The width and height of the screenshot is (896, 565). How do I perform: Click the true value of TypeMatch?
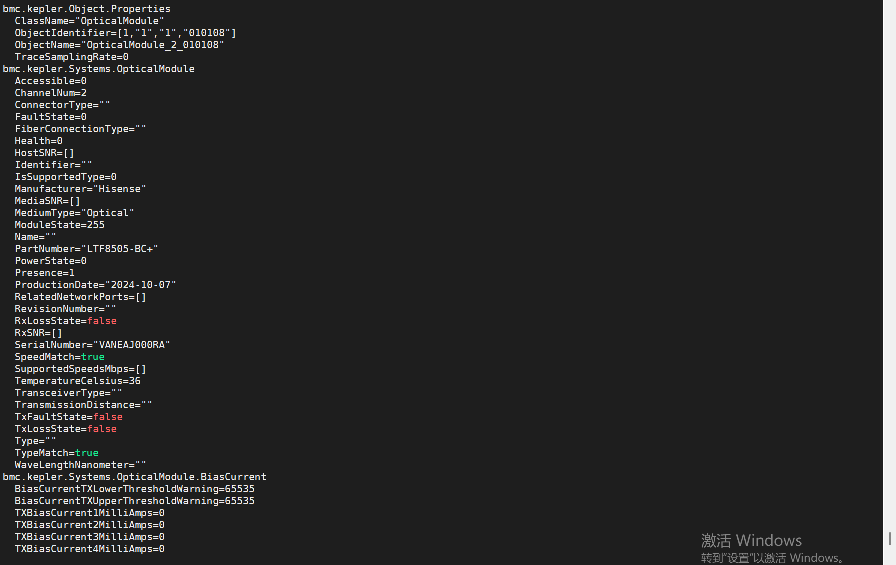(87, 453)
